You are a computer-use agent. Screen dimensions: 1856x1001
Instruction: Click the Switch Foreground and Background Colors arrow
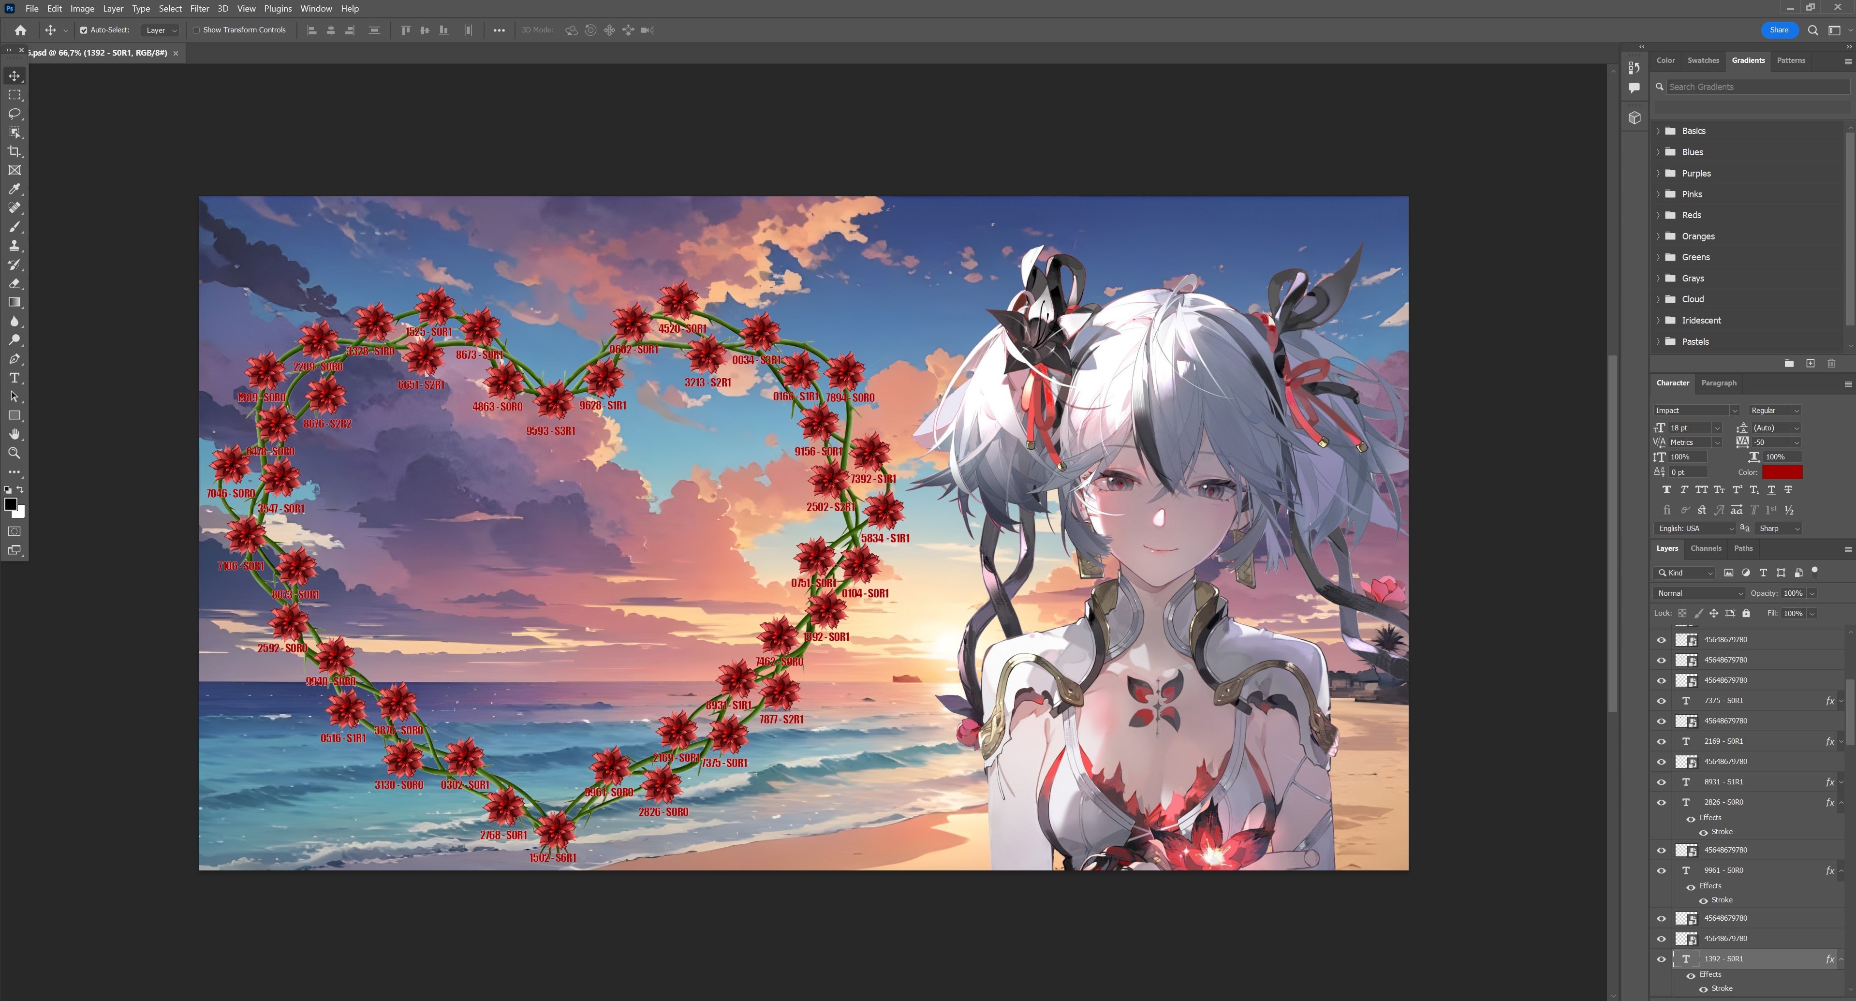(x=20, y=490)
